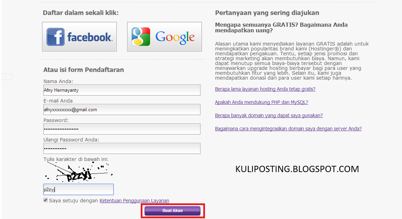
Task: Open 'Berapa banyak domain yang dapat saya gunakan?' link
Action: 269,115
